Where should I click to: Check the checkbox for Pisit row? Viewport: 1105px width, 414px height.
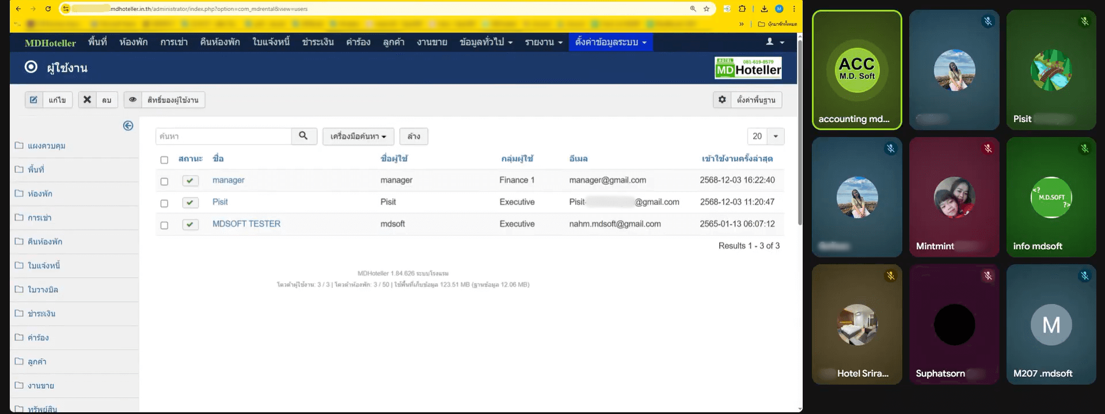[x=164, y=203]
